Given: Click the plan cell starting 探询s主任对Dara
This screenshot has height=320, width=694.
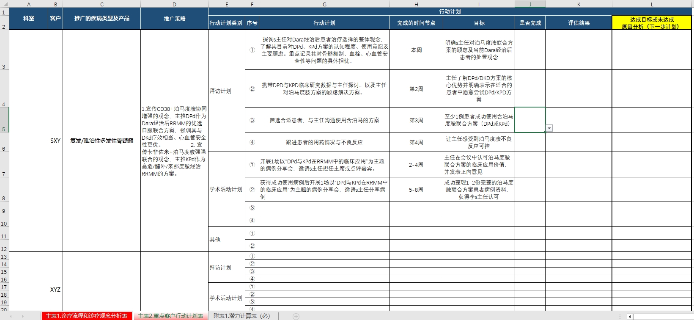Looking at the screenshot, I should [324, 50].
